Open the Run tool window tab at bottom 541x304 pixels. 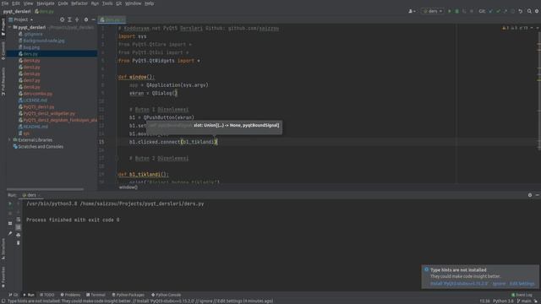(29, 295)
